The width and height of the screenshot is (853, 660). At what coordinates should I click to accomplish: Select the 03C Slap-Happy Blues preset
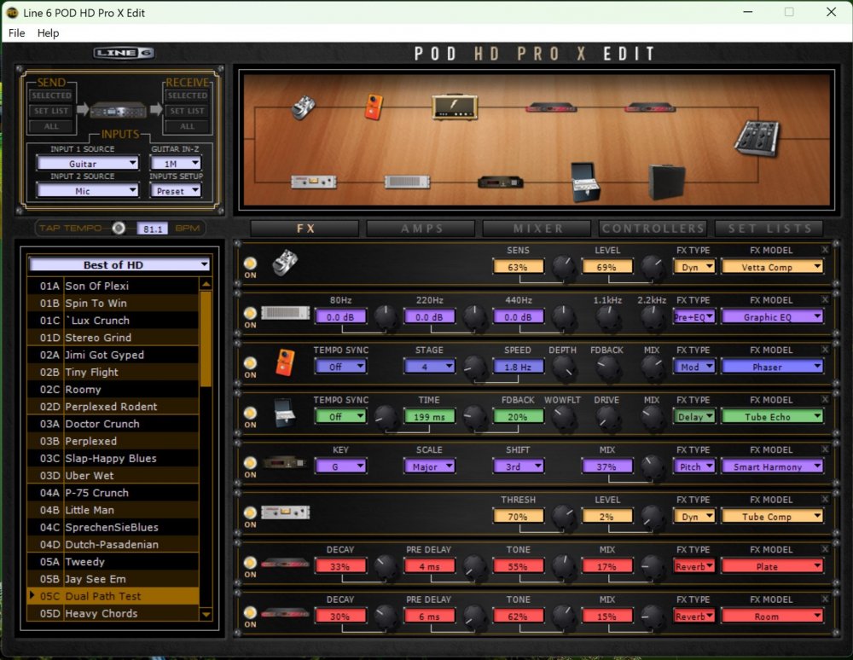coord(111,458)
